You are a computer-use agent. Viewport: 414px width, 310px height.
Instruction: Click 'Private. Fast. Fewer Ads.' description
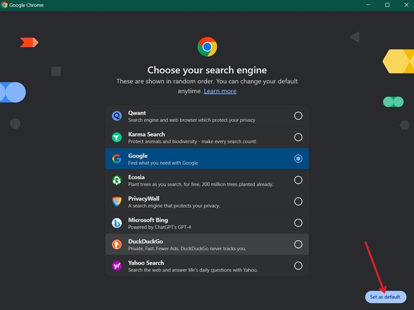(187, 249)
